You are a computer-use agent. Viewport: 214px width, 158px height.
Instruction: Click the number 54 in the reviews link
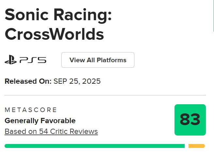[43, 132]
